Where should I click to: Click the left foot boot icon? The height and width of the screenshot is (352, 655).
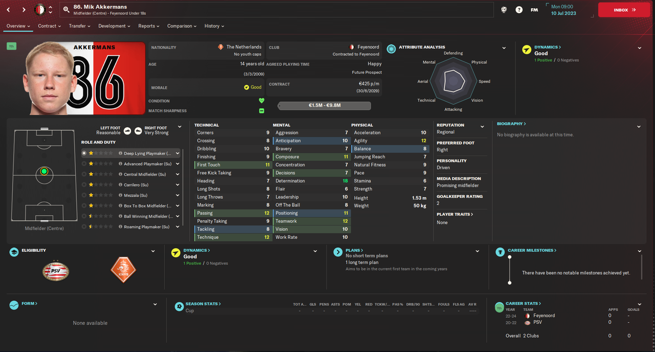[x=127, y=130]
